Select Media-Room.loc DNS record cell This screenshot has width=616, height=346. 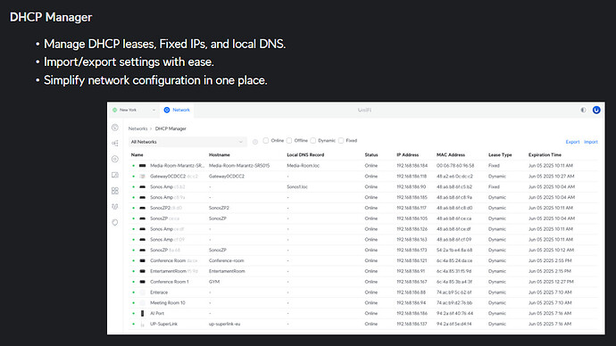tap(304, 166)
